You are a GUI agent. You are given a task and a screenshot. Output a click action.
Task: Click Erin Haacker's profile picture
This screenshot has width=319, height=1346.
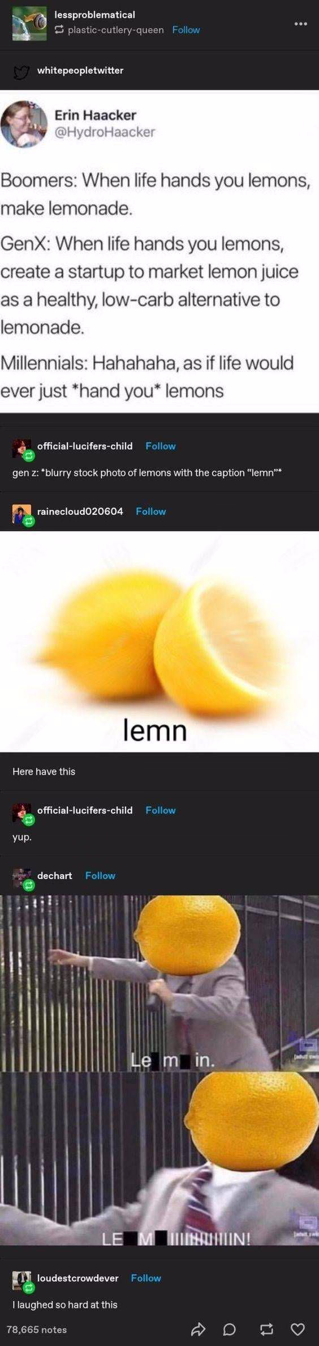(x=24, y=124)
